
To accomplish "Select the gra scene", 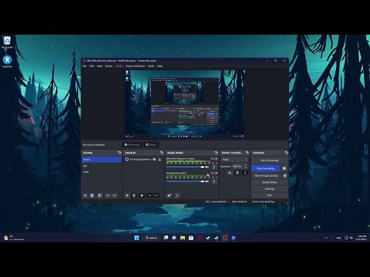I will click(102, 166).
